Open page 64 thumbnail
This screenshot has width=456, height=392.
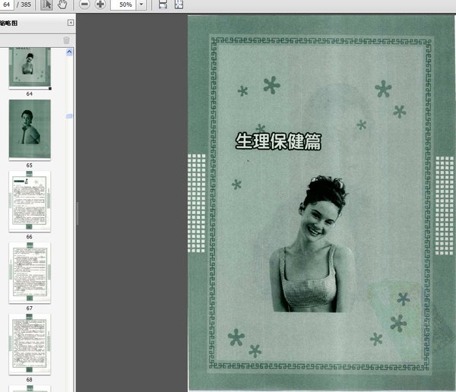30,67
